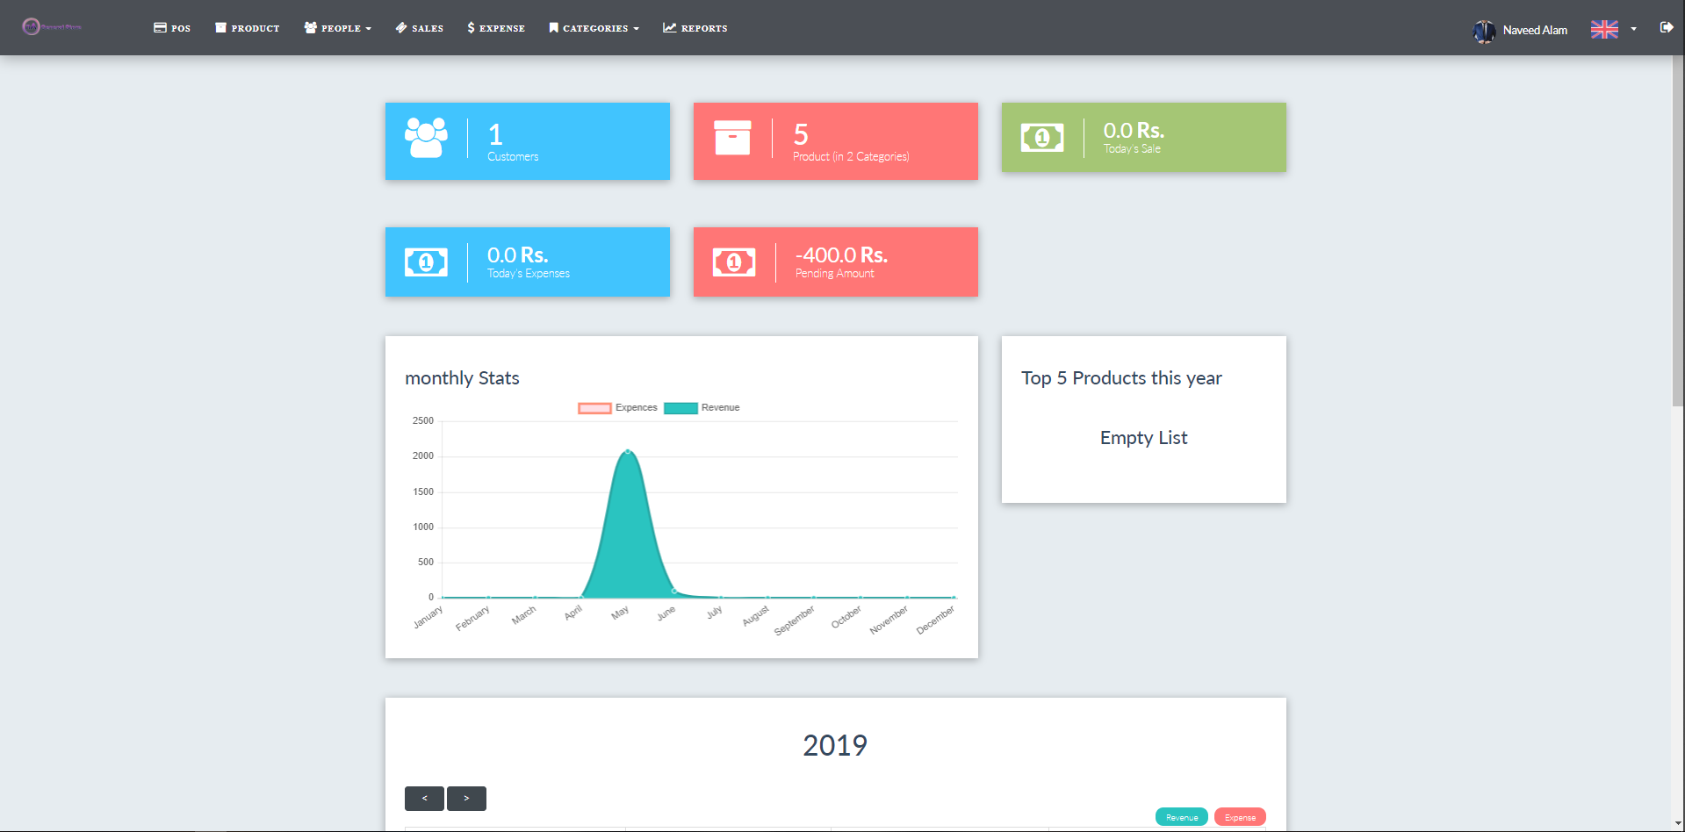Open the Sales page
The width and height of the screenshot is (1685, 832).
420,28
